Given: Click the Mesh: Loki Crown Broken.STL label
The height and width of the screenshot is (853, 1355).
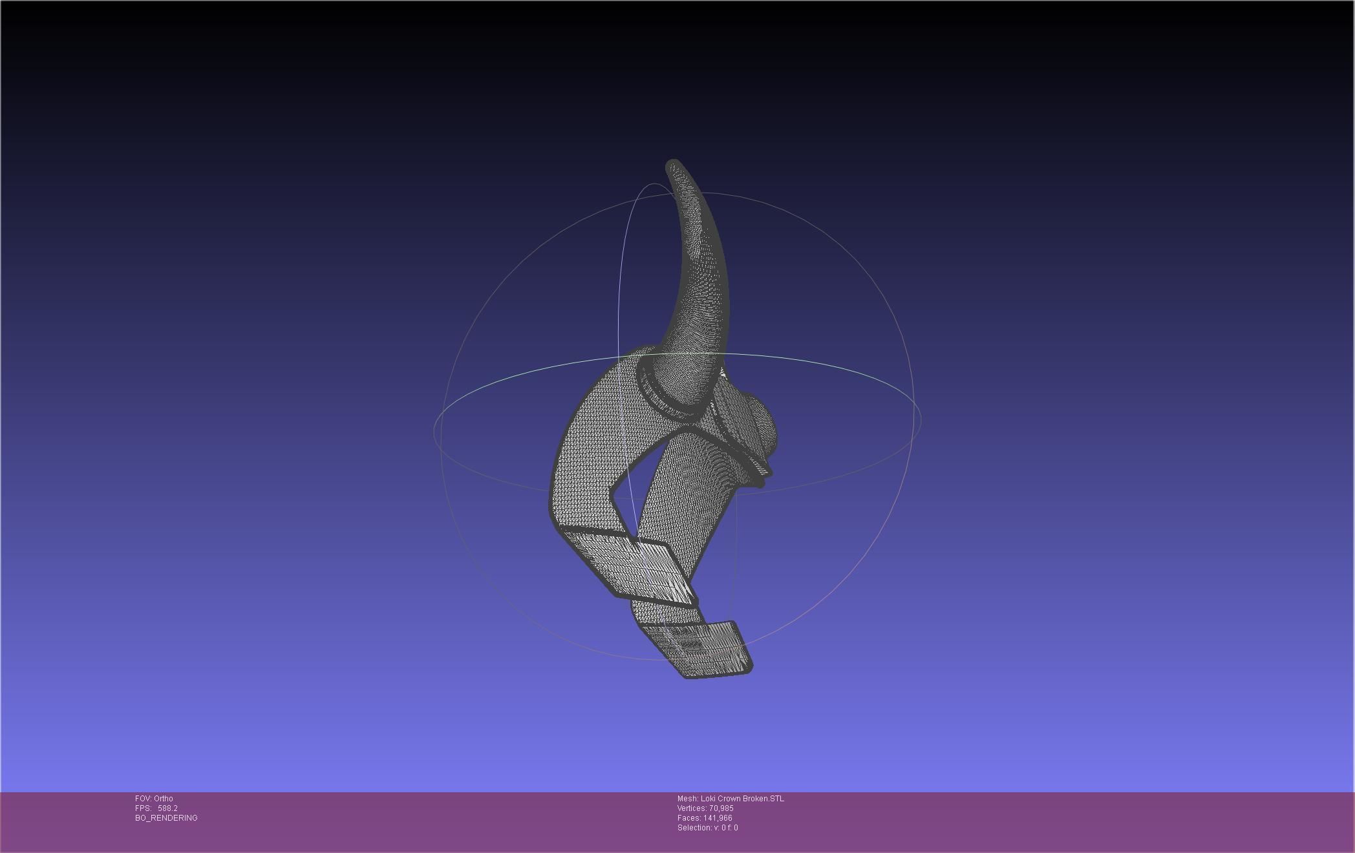Looking at the screenshot, I should click(731, 799).
